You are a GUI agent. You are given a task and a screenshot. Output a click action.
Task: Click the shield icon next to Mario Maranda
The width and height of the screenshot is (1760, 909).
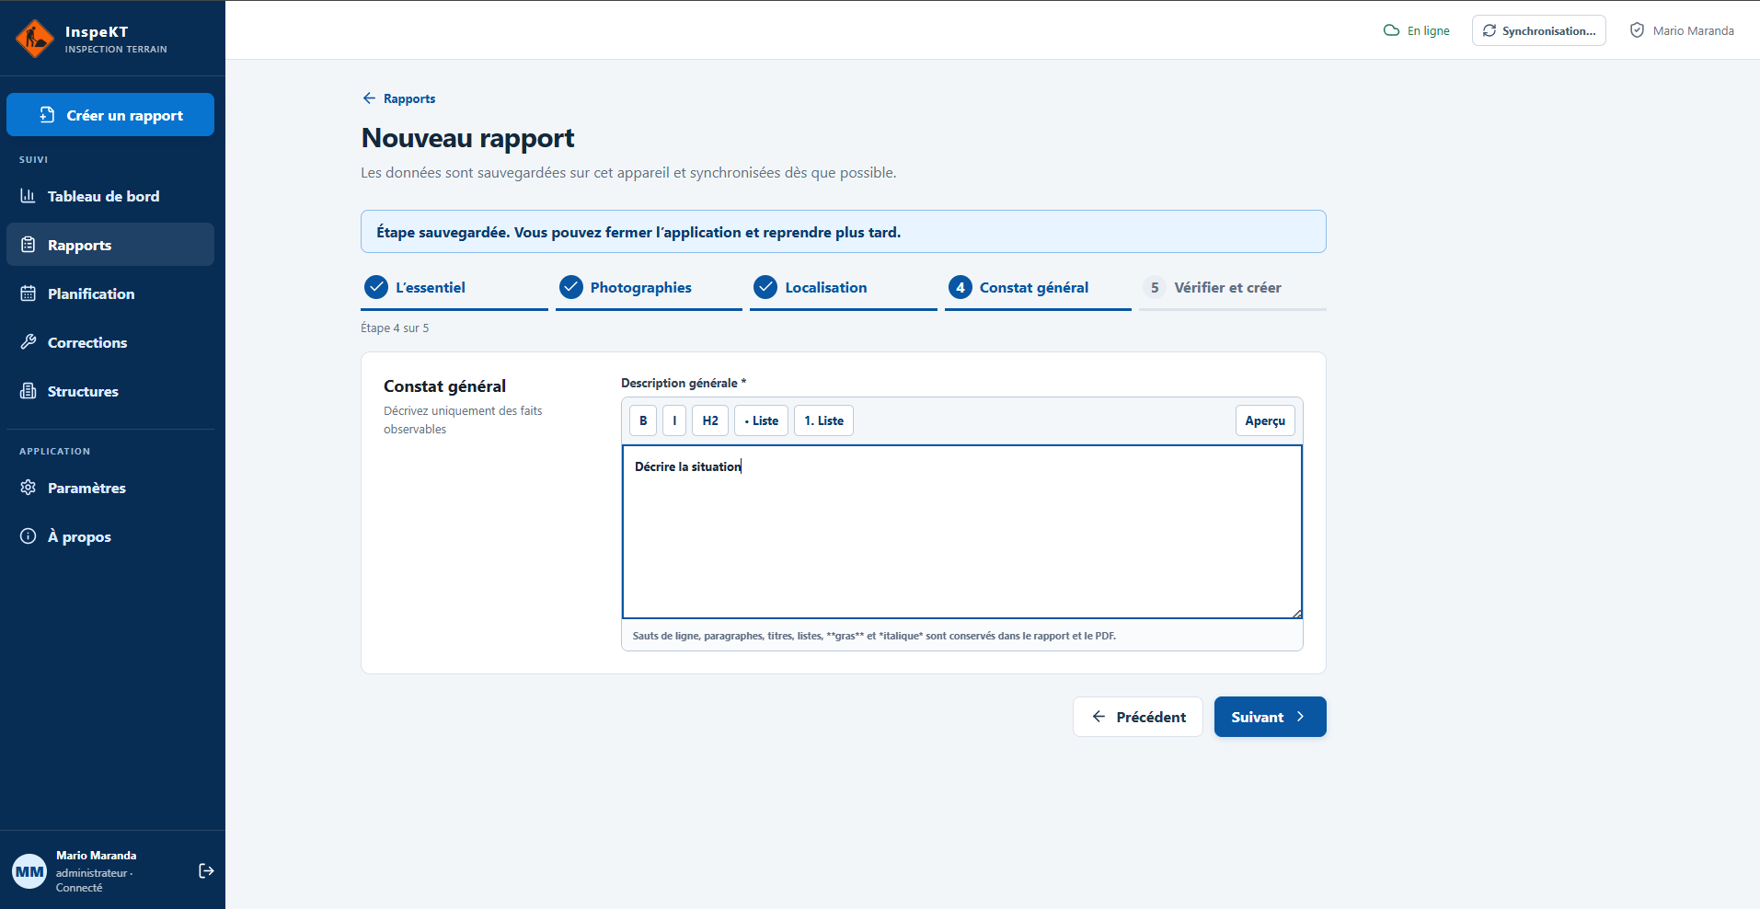[1637, 30]
